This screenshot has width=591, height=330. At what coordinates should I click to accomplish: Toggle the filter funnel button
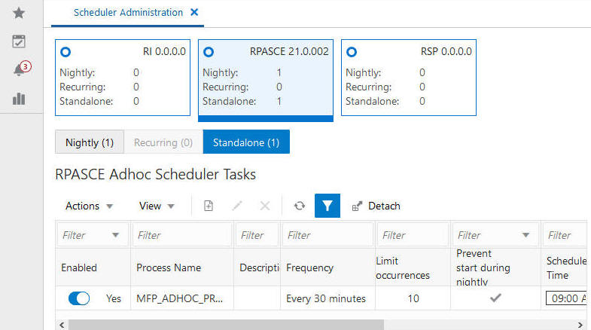(x=327, y=206)
